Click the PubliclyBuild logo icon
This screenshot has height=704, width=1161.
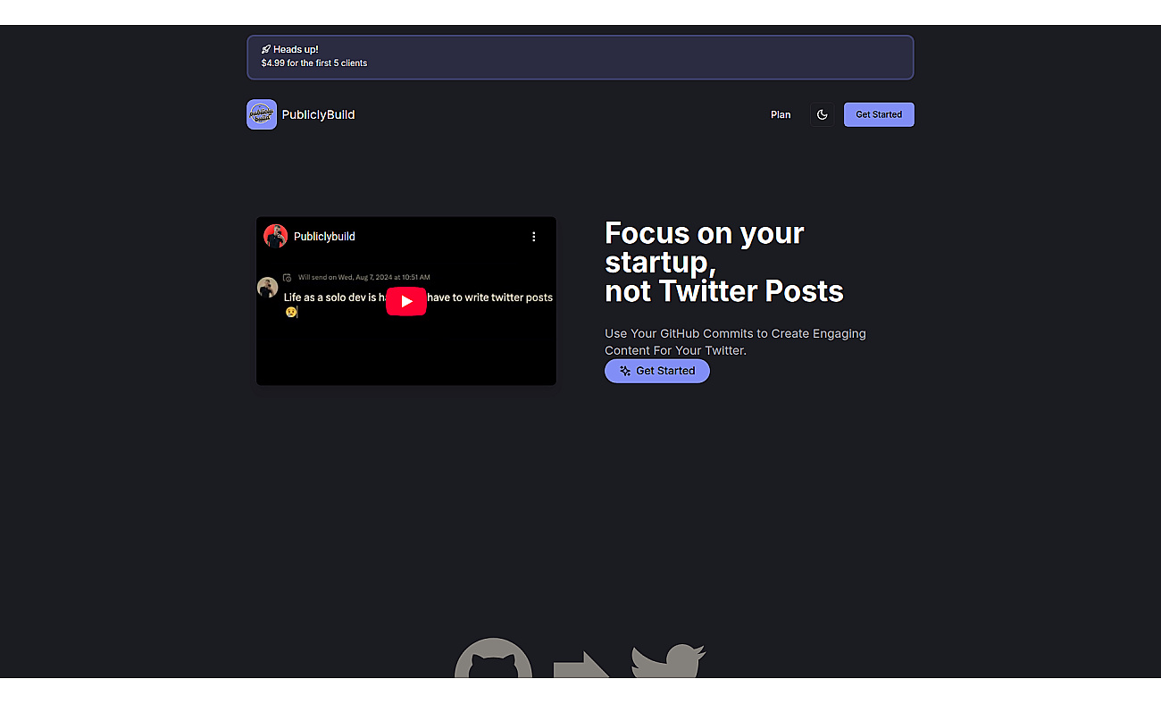262,114
